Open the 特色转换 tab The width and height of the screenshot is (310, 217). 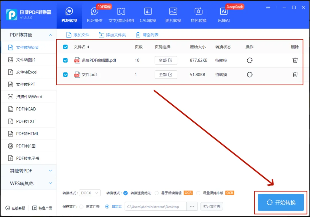[x=198, y=15]
